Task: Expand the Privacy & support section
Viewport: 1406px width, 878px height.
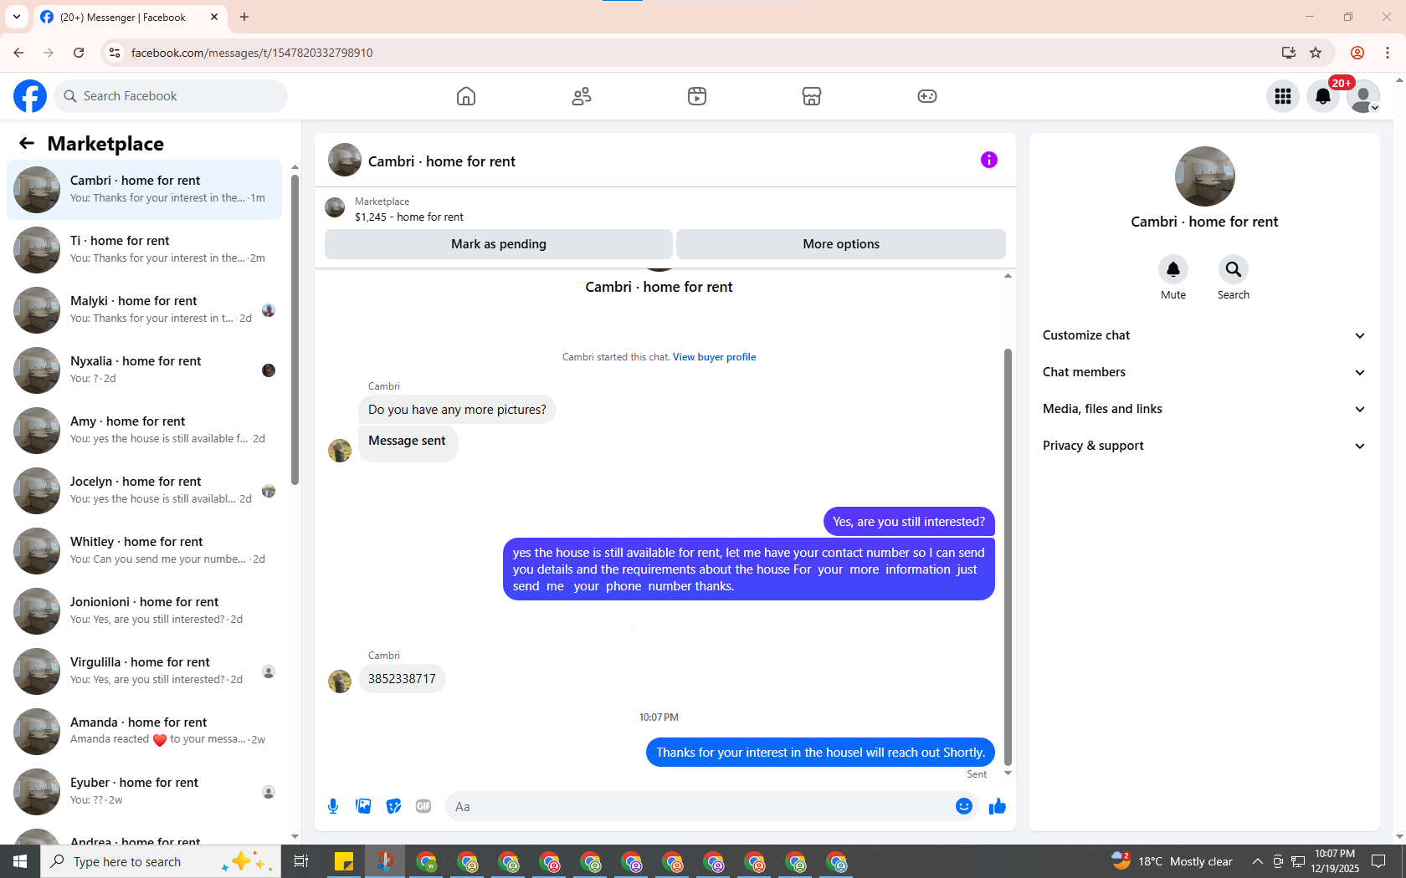Action: pyautogui.click(x=1204, y=446)
